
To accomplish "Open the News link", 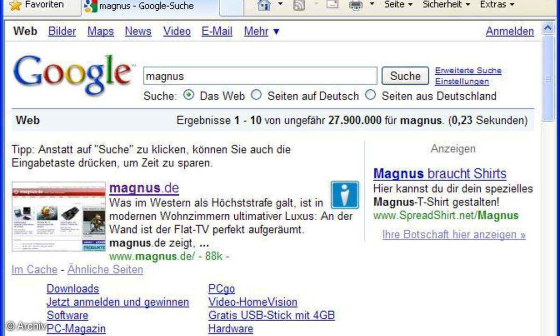I will (138, 31).
